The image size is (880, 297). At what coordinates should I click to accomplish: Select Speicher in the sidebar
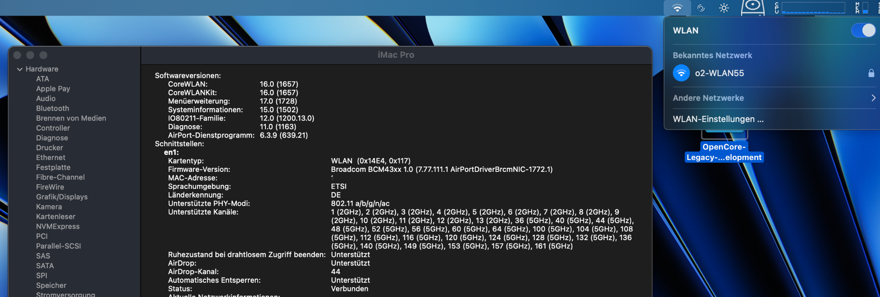pyautogui.click(x=51, y=286)
